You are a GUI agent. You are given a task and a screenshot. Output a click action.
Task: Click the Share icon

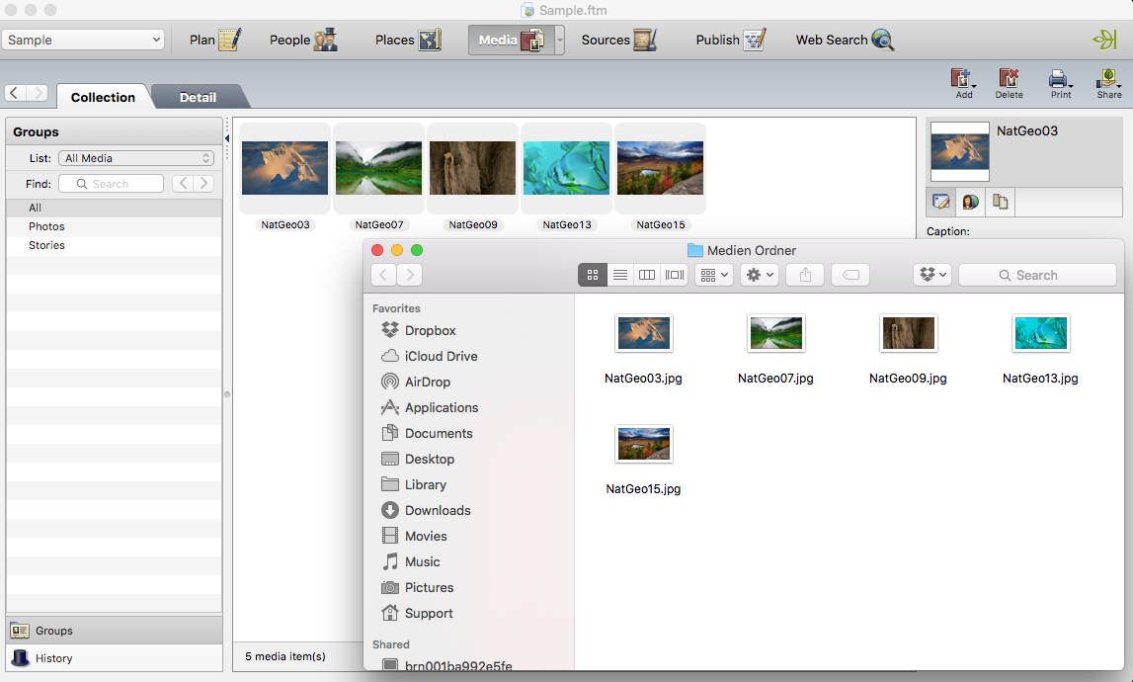[x=1109, y=83]
